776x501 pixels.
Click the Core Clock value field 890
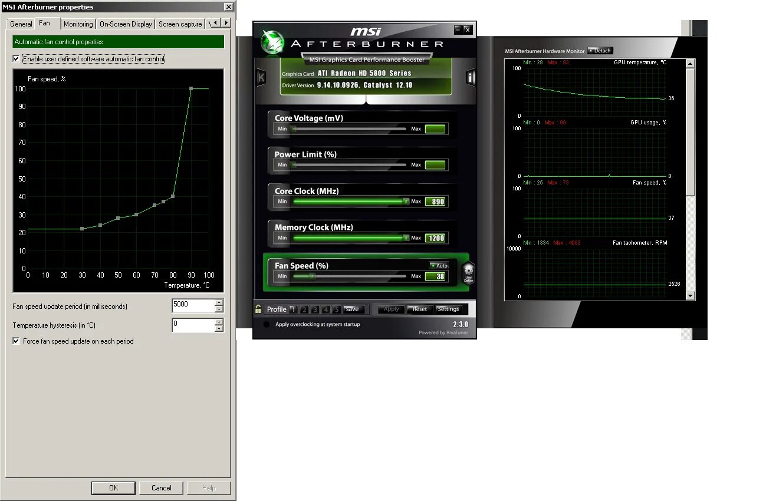(435, 202)
